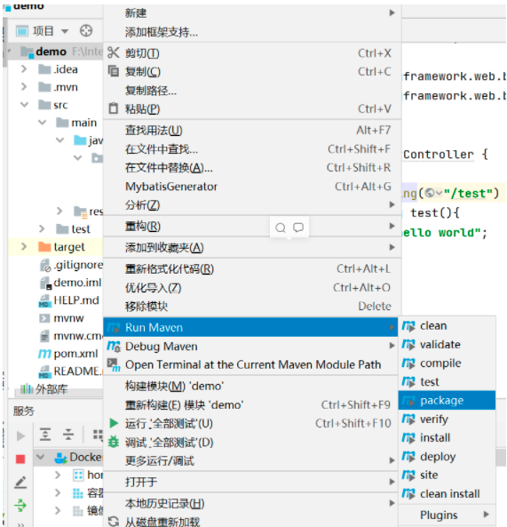507x527 pixels.
Task: Click the orange target folder icon
Action: point(44,247)
